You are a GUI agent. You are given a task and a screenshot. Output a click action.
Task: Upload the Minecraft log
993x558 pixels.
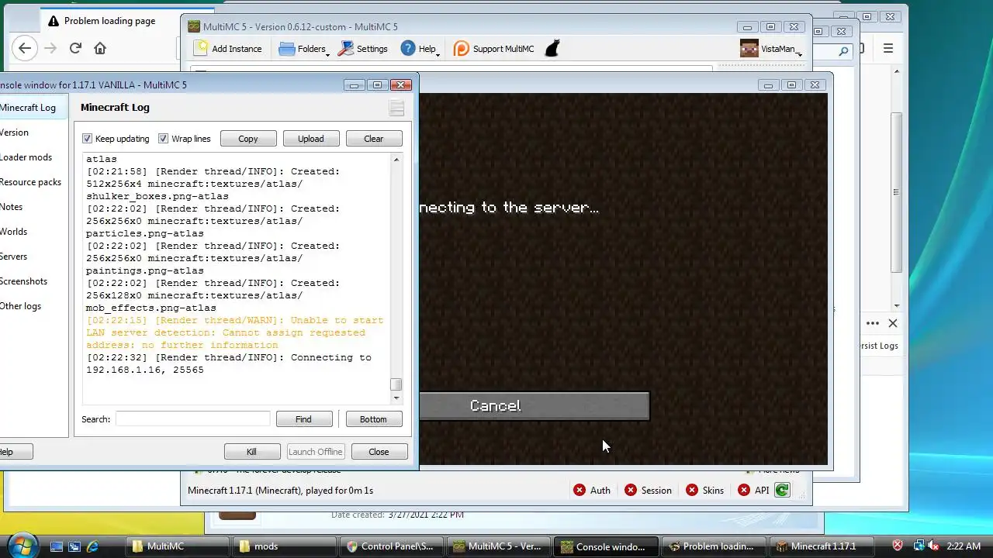(310, 139)
